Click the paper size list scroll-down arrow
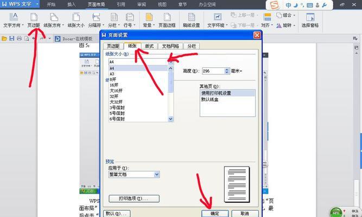The height and width of the screenshot is (217, 362). click(x=170, y=119)
